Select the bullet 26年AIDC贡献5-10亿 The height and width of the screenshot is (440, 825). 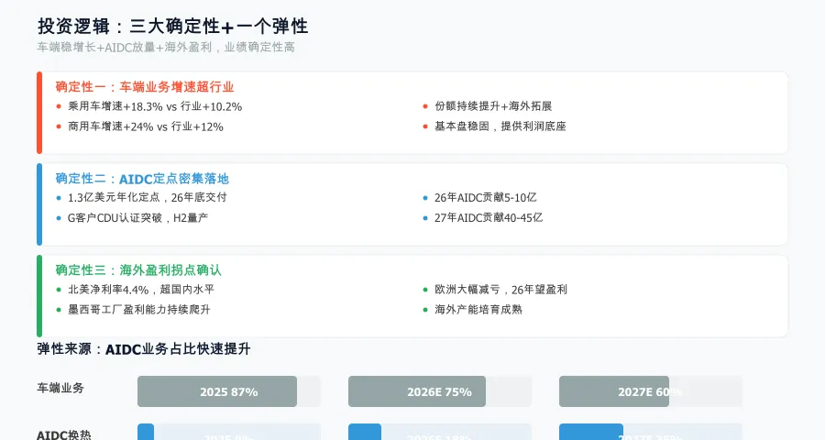coord(485,197)
